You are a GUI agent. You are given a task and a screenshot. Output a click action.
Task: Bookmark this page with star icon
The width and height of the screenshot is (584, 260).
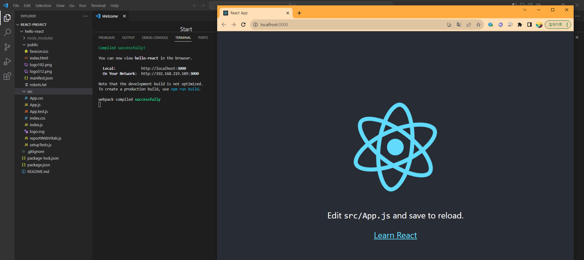point(478,25)
